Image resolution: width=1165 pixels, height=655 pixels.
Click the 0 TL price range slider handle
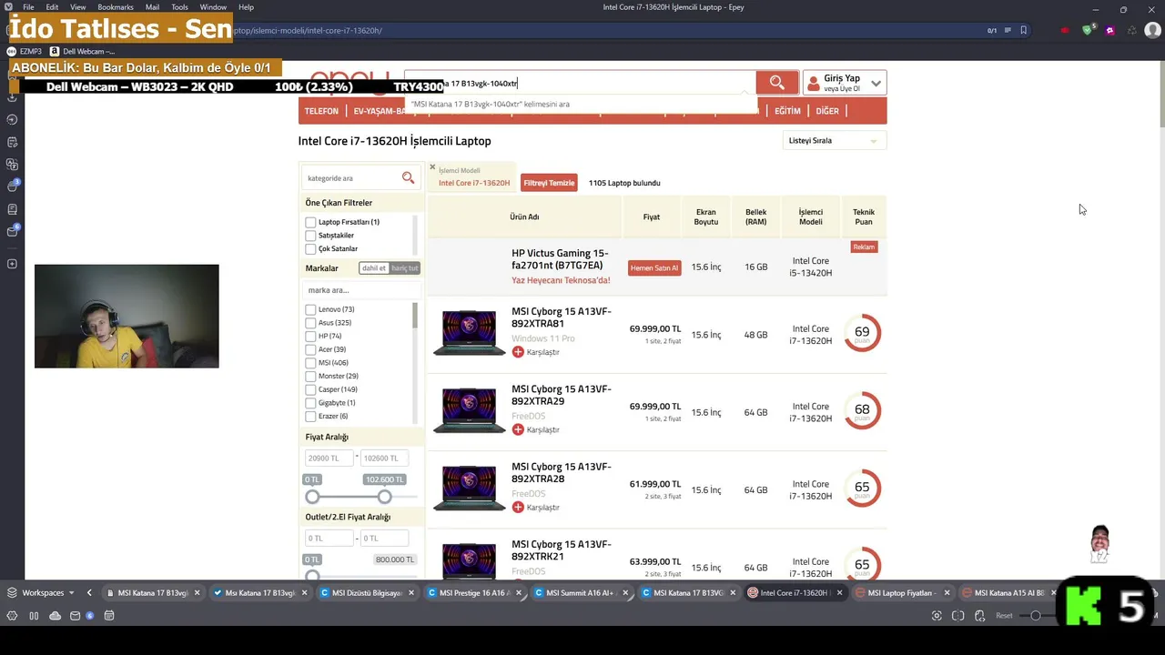pyautogui.click(x=313, y=497)
